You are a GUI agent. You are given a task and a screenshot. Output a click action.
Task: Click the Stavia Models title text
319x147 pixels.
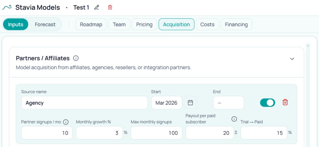pyautogui.click(x=38, y=7)
